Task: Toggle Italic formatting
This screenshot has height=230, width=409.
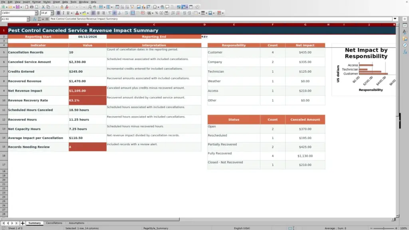Action: pyautogui.click(x=63, y=13)
